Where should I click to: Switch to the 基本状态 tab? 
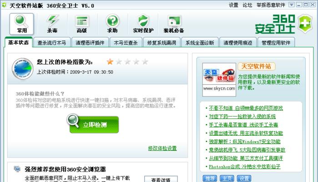pyautogui.click(x=18, y=42)
